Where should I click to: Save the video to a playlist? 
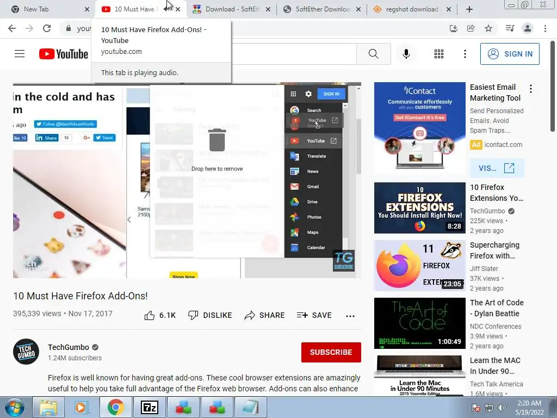point(314,315)
